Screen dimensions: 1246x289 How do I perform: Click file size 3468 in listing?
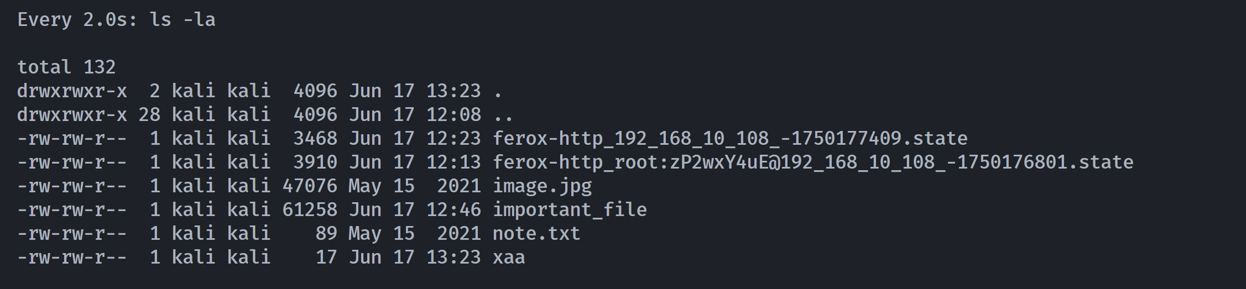pos(315,138)
